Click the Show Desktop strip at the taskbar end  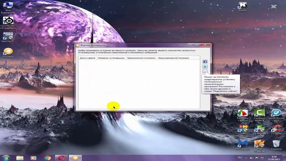point(285,158)
